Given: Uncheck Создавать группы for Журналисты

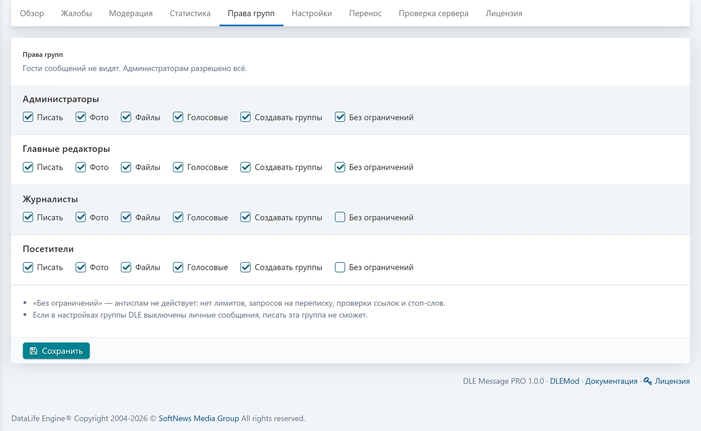Looking at the screenshot, I should [x=245, y=217].
